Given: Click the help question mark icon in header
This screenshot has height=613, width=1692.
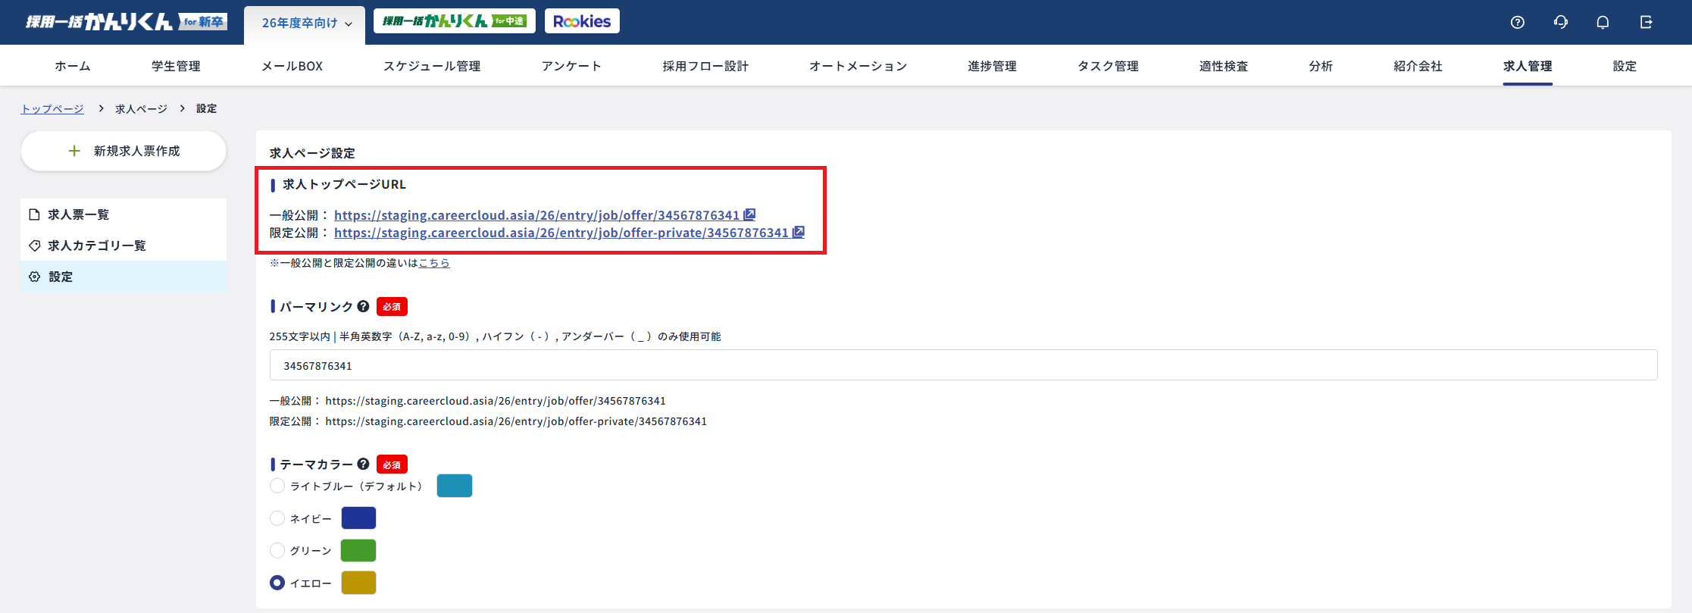Looking at the screenshot, I should tap(1517, 22).
